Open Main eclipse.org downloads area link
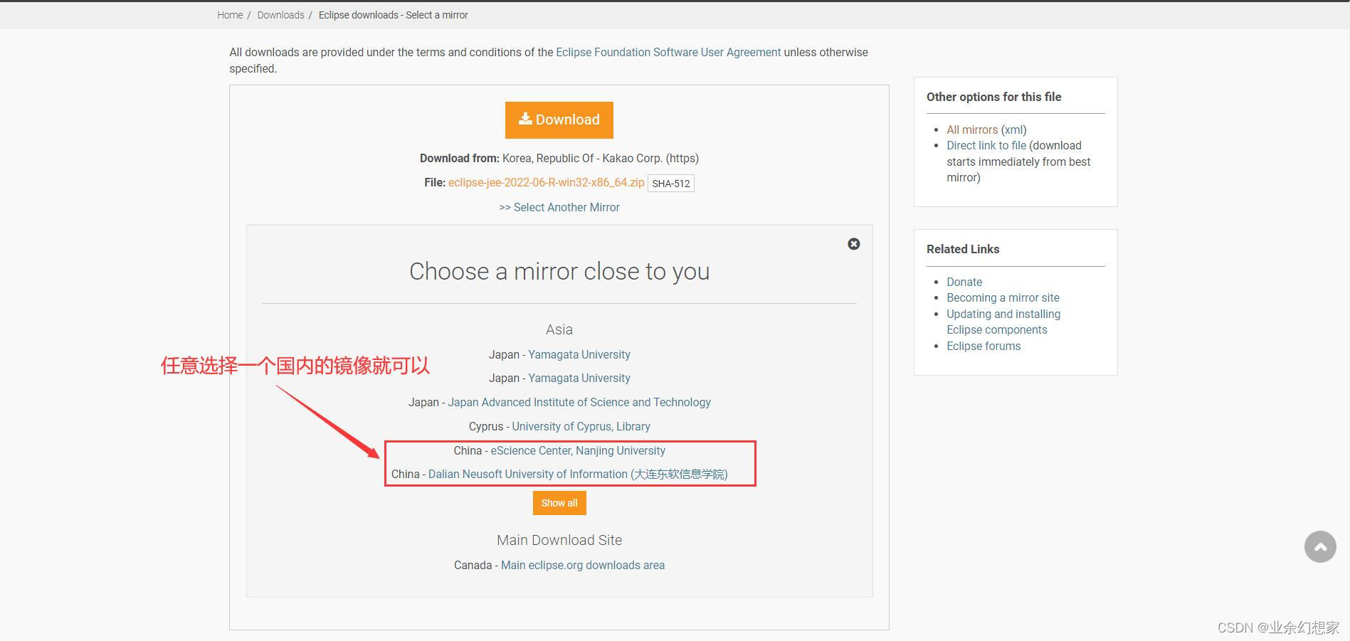 point(583,565)
